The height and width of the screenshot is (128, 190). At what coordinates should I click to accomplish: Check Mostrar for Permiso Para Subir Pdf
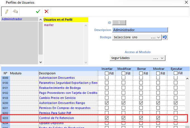(x=158, y=113)
